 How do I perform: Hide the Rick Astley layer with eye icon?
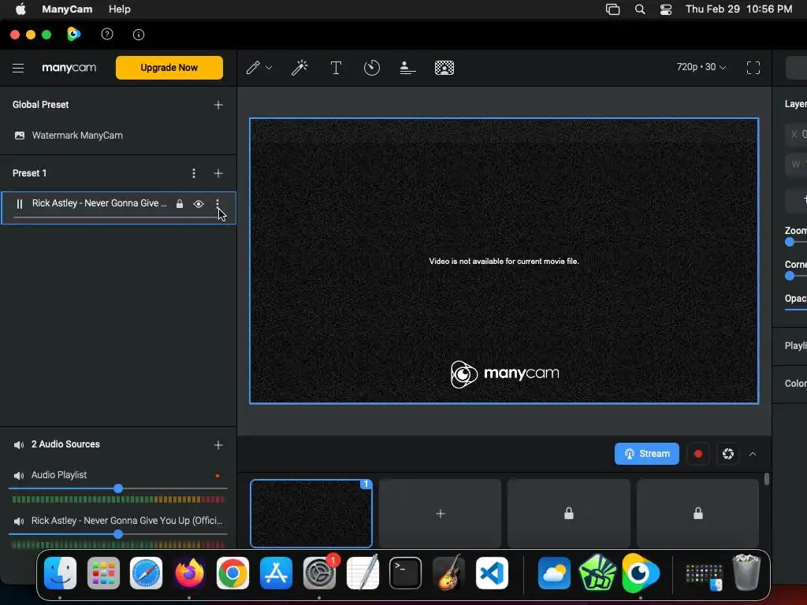tap(198, 204)
